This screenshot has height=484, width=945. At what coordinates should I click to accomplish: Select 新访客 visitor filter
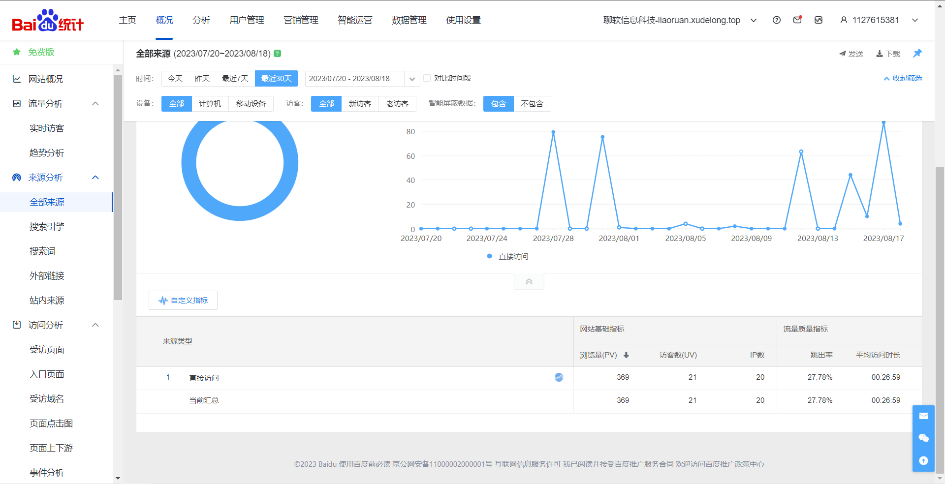coord(360,103)
